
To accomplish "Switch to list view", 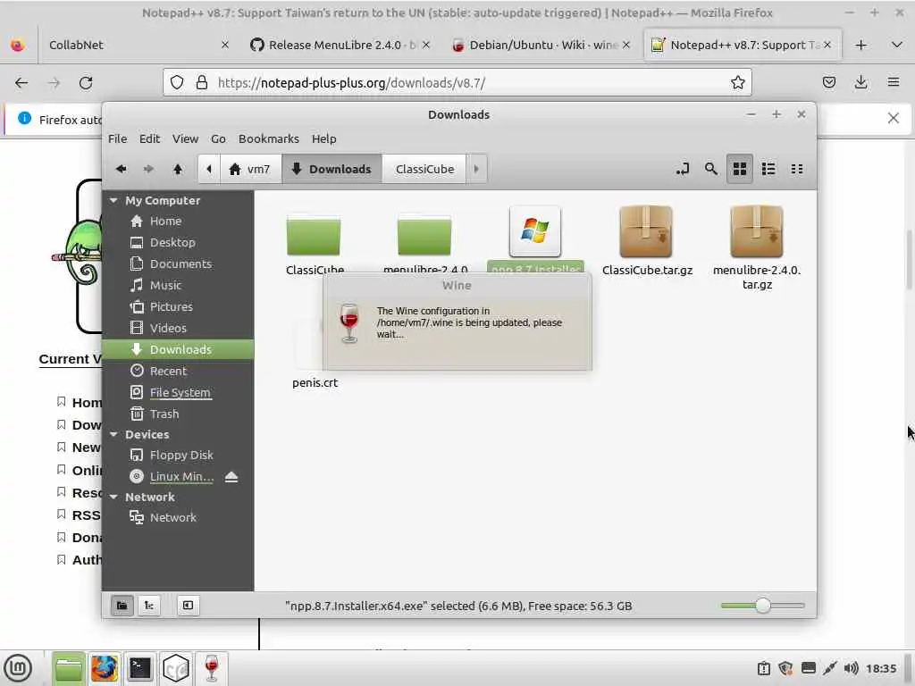I will 768,169.
